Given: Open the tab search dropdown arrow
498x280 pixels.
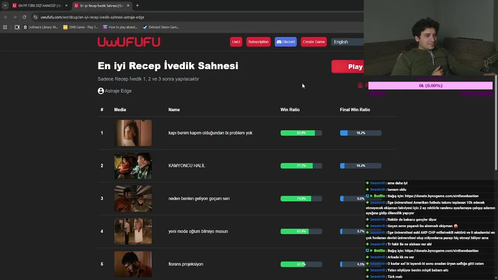Looking at the screenshot, I should pyautogui.click(x=5, y=5).
